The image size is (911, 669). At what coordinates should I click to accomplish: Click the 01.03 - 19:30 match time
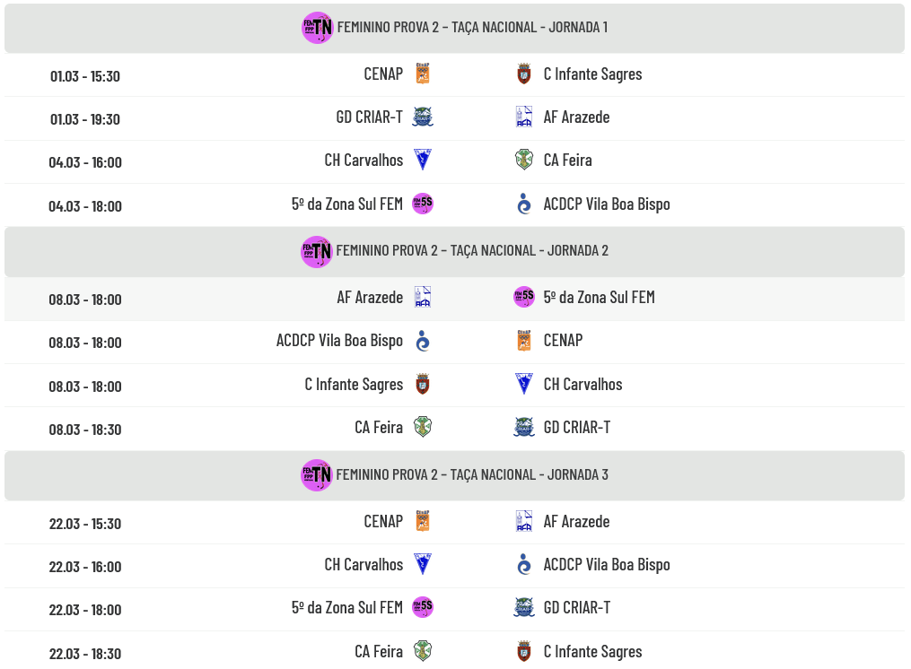coord(85,119)
